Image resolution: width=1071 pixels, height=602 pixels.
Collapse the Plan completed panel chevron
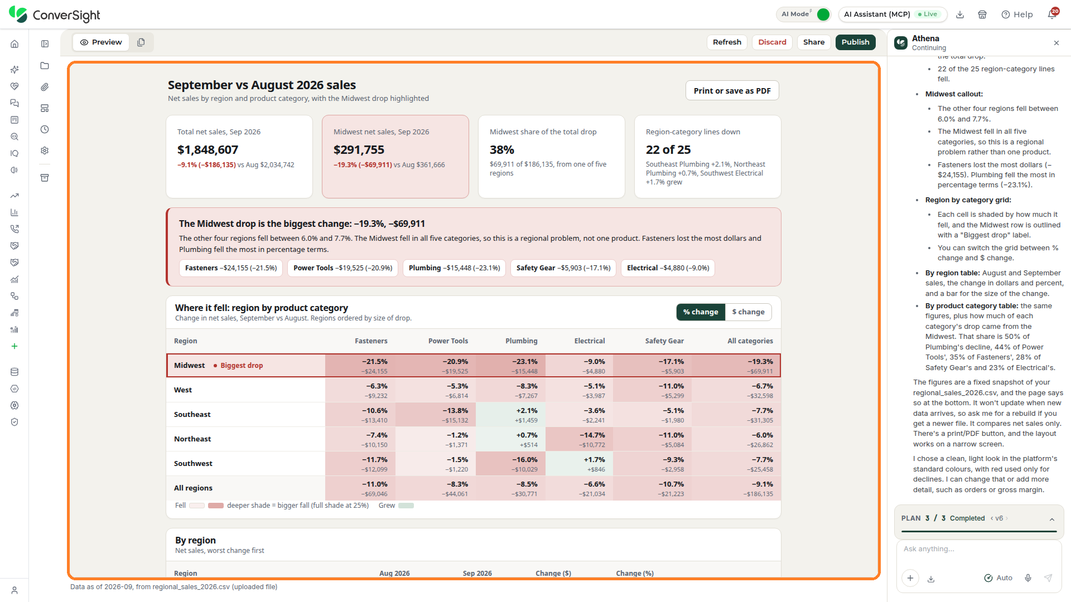(1052, 520)
